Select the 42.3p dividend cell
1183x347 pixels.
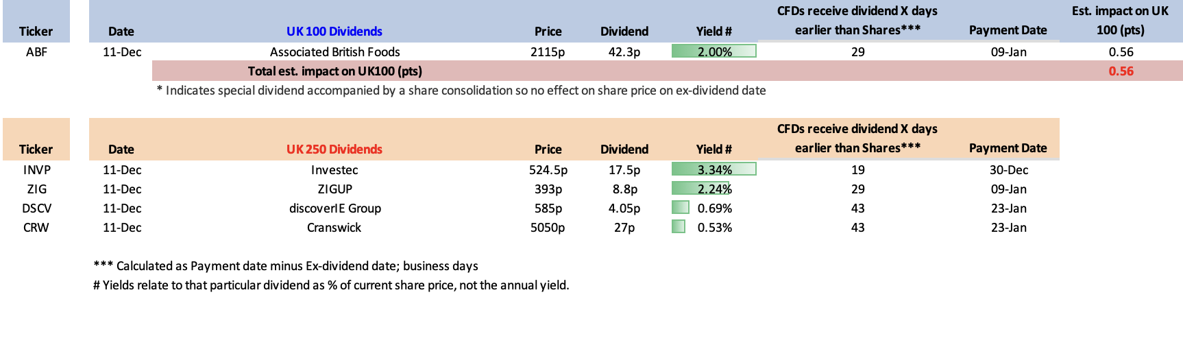tap(624, 52)
